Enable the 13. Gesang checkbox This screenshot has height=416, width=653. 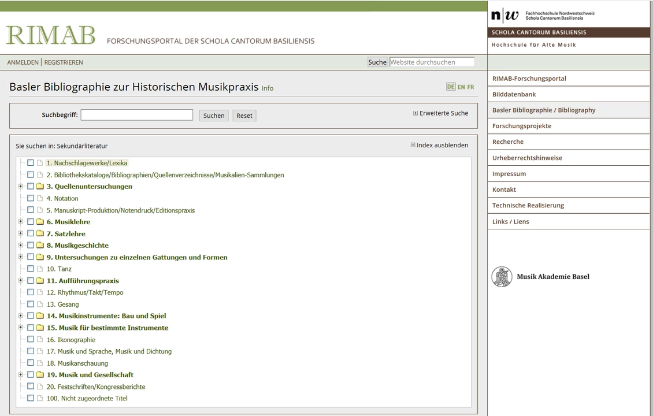click(x=31, y=304)
